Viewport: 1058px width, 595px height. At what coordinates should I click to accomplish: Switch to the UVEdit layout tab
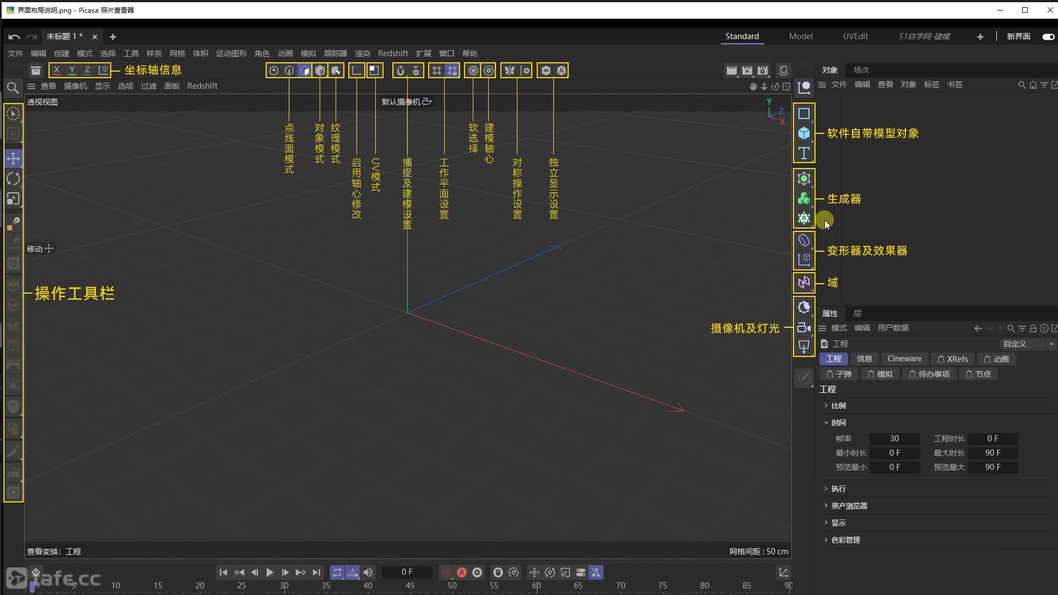pyautogui.click(x=855, y=36)
